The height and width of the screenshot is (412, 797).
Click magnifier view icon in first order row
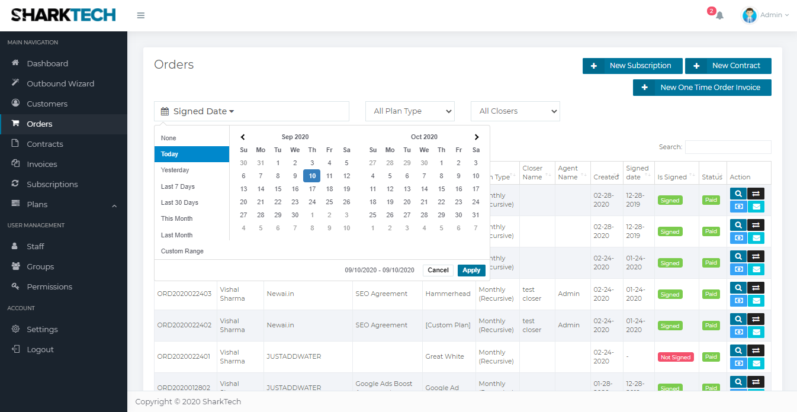(738, 194)
